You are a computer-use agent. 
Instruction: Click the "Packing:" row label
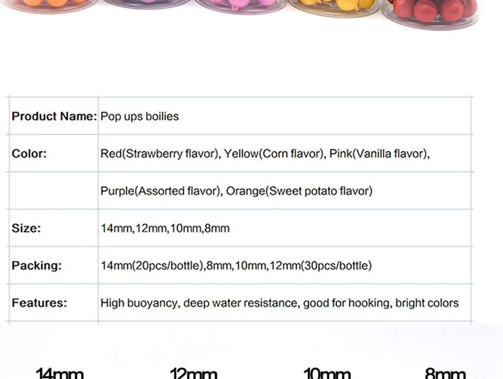(37, 266)
